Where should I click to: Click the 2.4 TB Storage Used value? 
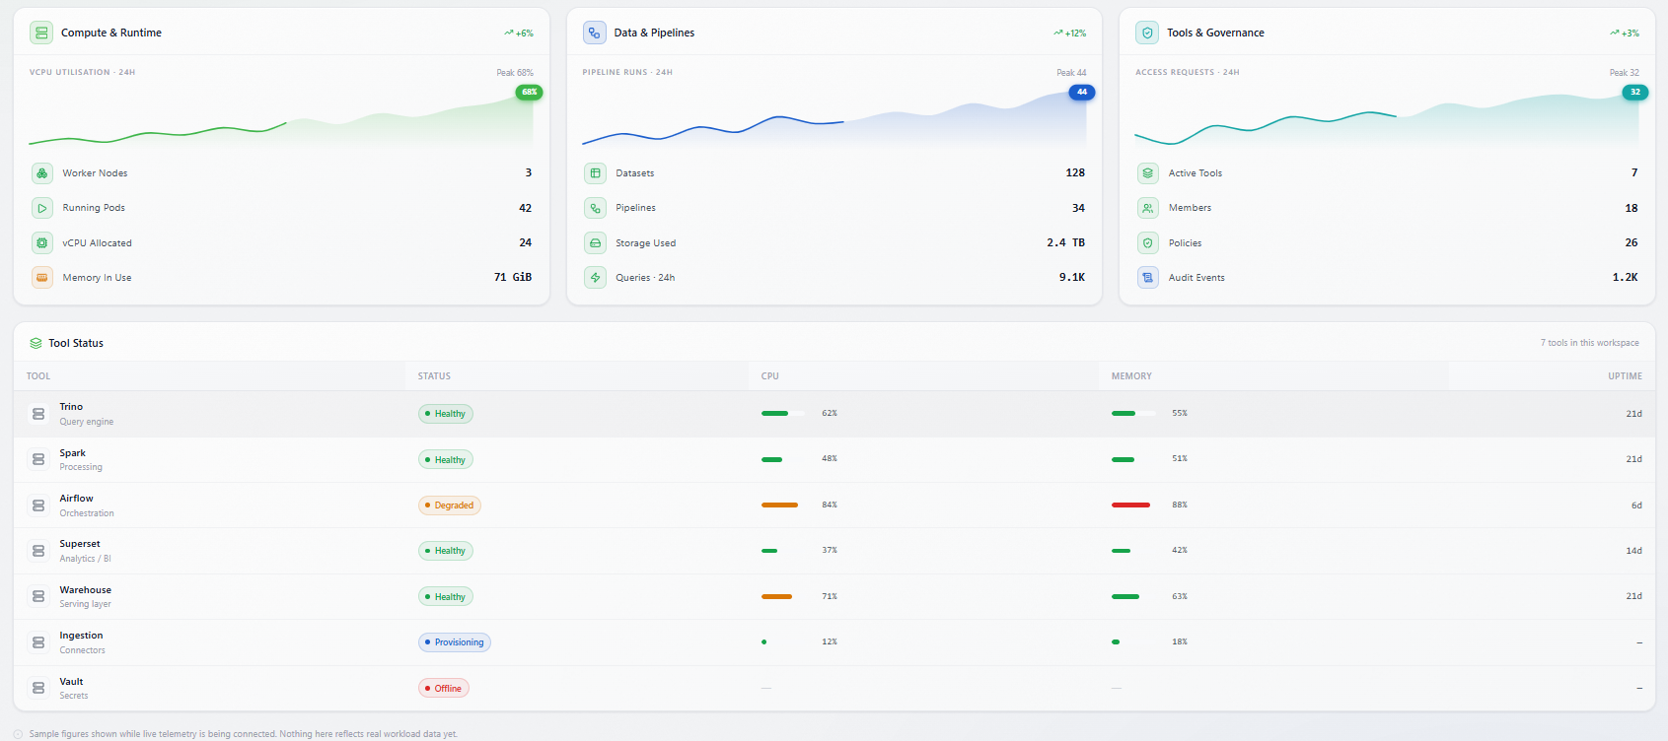click(x=1065, y=242)
